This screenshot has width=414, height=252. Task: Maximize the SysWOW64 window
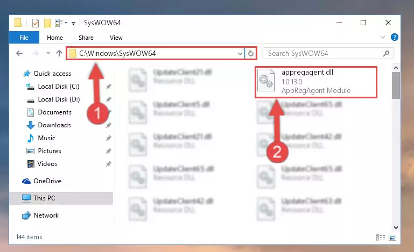click(363, 23)
